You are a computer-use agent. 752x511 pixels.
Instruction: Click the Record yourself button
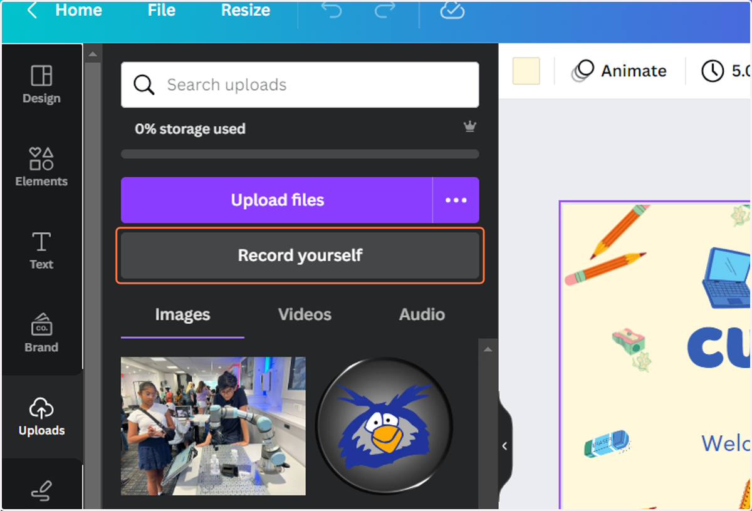tap(300, 255)
